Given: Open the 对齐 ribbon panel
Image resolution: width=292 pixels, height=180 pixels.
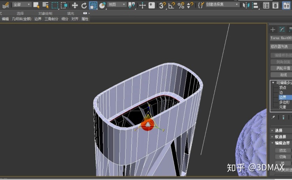Looking at the screenshot, I should tap(75, 19).
